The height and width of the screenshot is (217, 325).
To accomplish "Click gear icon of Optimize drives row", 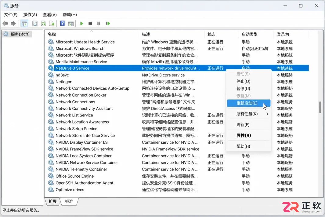I will point(51,189).
